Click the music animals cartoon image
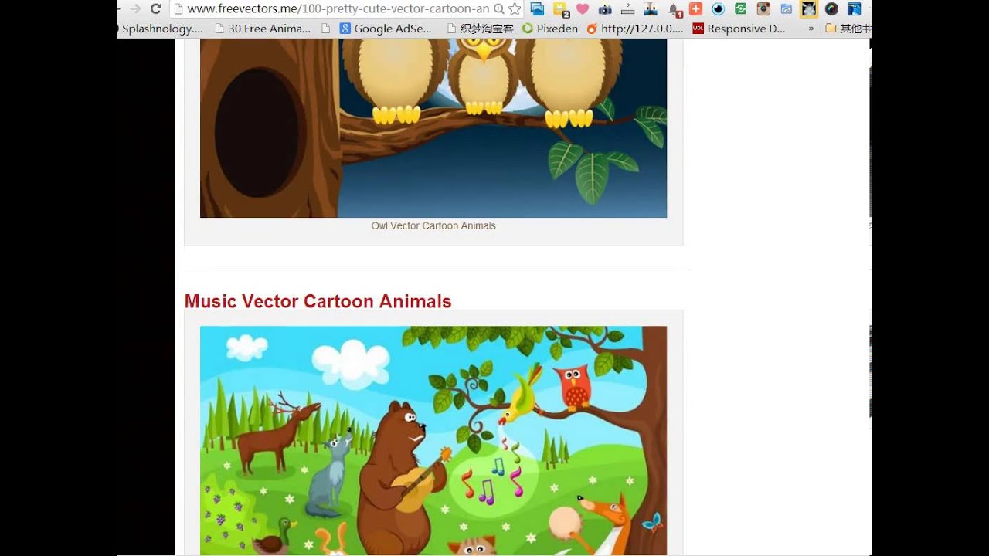 (433, 440)
